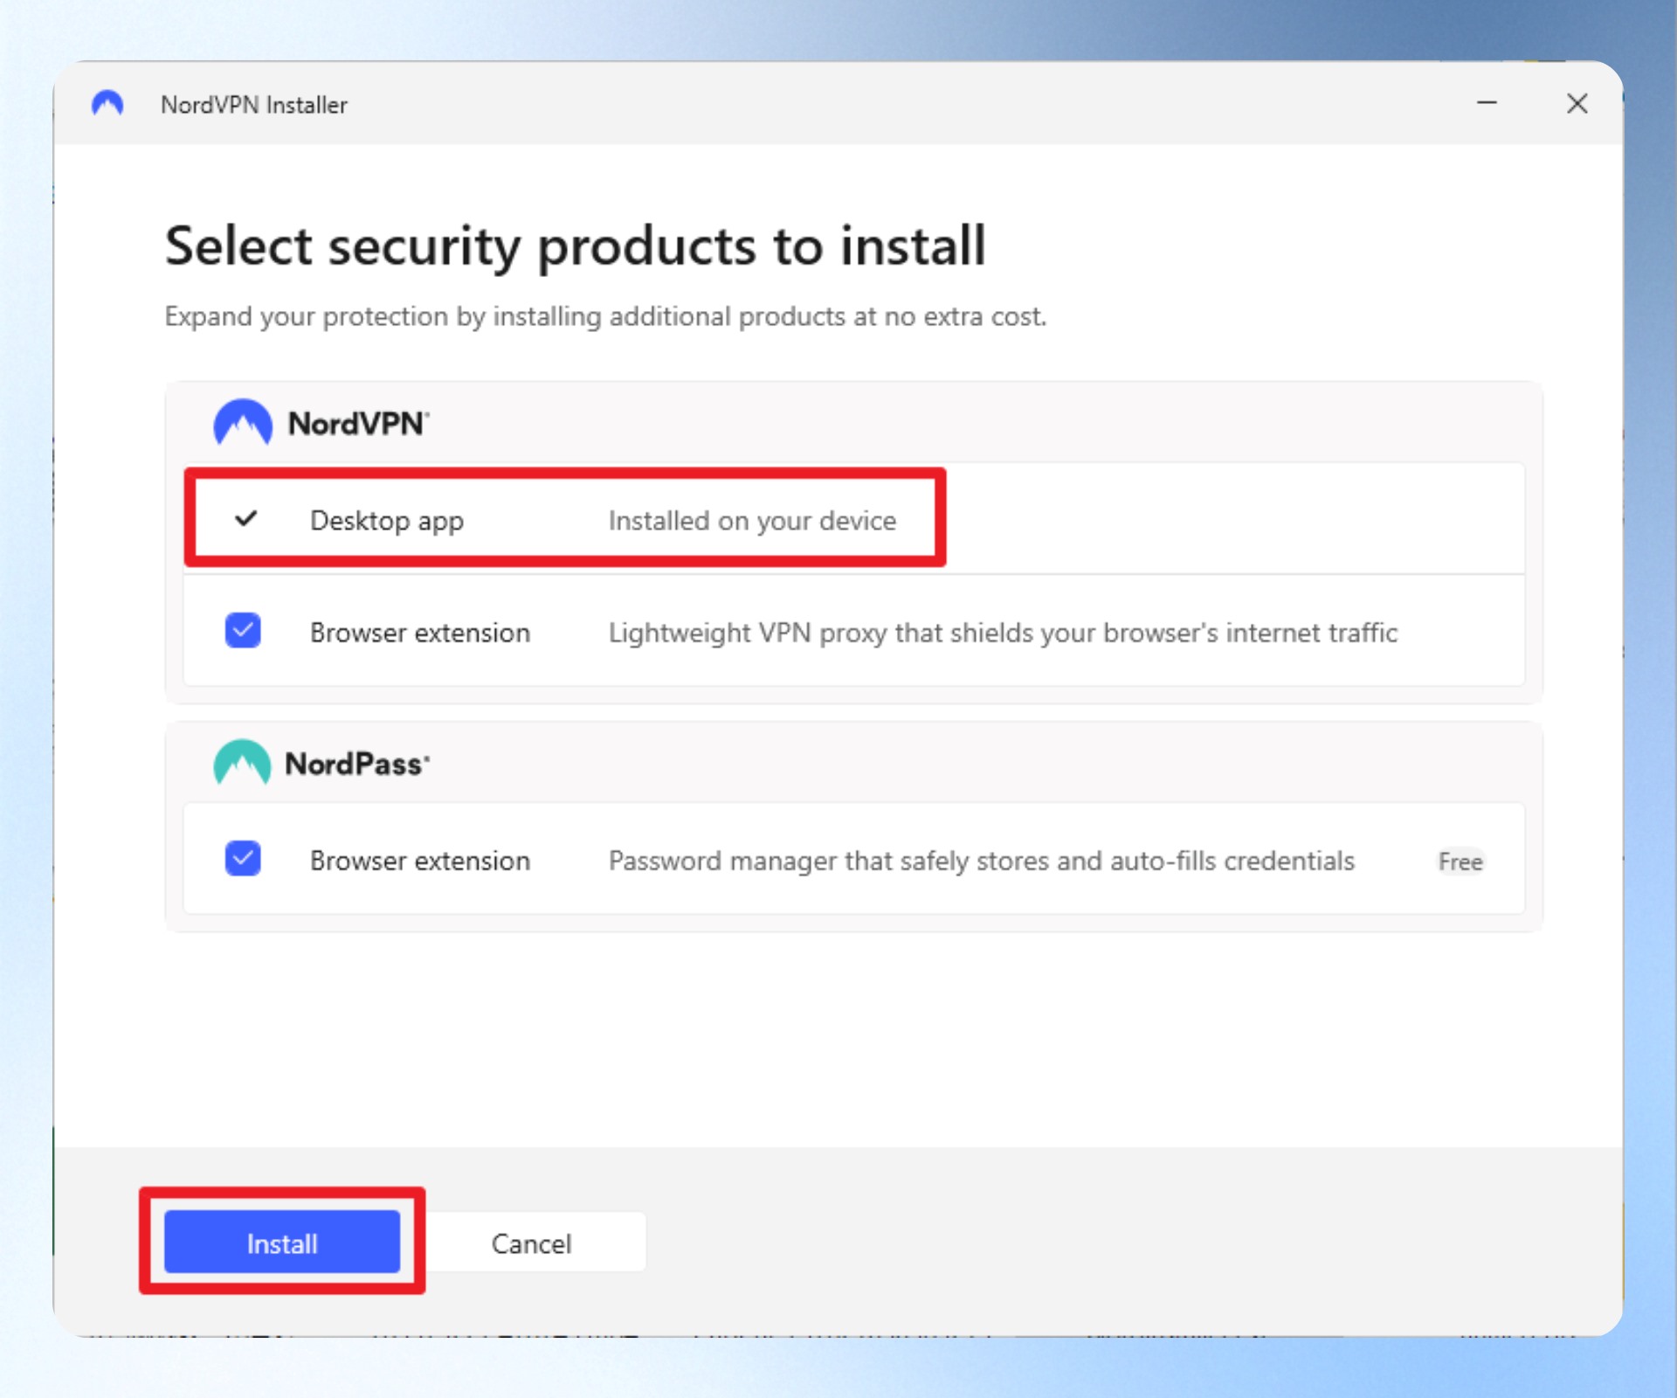Click the Password manager description text
The width and height of the screenshot is (1677, 1398).
(x=982, y=861)
